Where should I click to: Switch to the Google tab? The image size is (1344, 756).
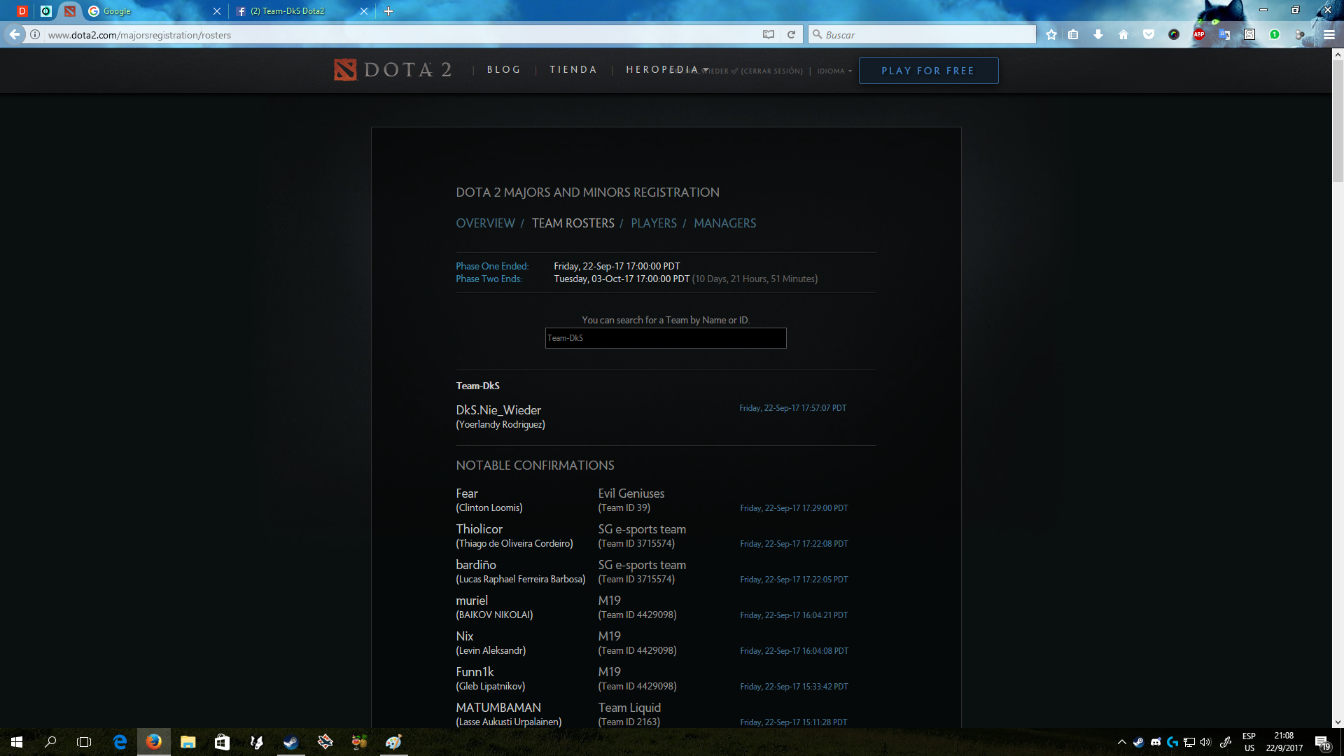click(x=154, y=11)
